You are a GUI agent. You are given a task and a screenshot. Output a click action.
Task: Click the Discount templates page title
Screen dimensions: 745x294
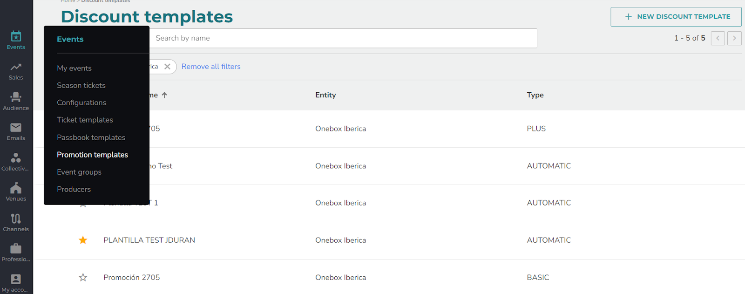(x=147, y=17)
